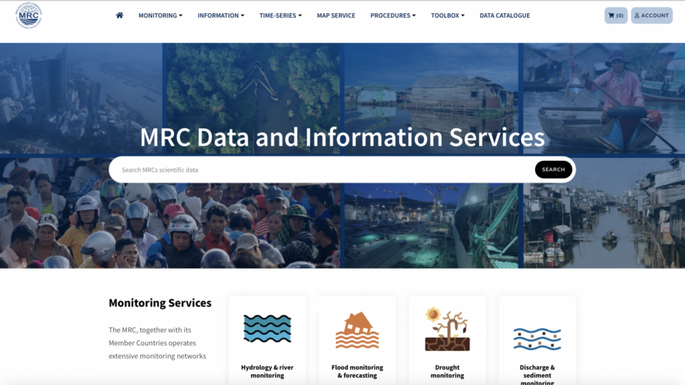Open the shopping cart (0) button
This screenshot has width=685, height=385.
pos(615,15)
